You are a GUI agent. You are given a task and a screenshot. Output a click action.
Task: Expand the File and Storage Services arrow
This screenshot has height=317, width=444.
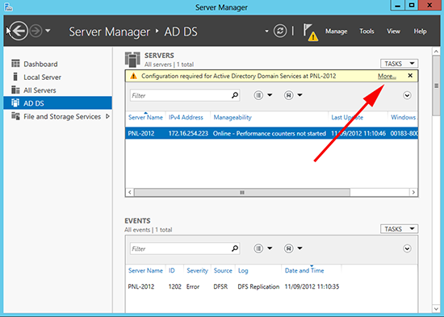tap(107, 116)
